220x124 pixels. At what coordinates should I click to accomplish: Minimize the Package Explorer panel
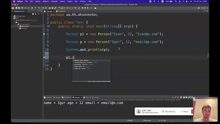pos(38,11)
